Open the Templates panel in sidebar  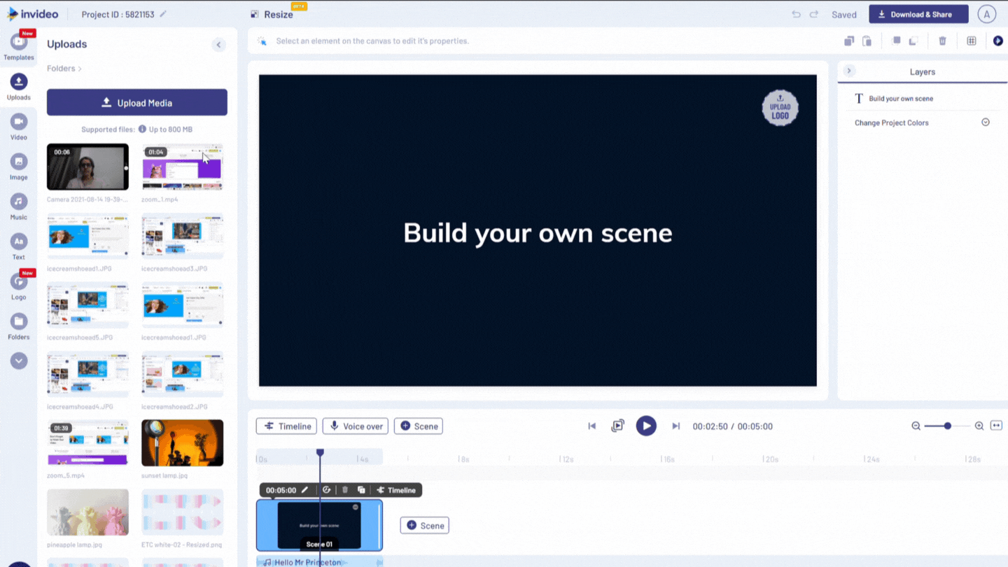(x=19, y=46)
